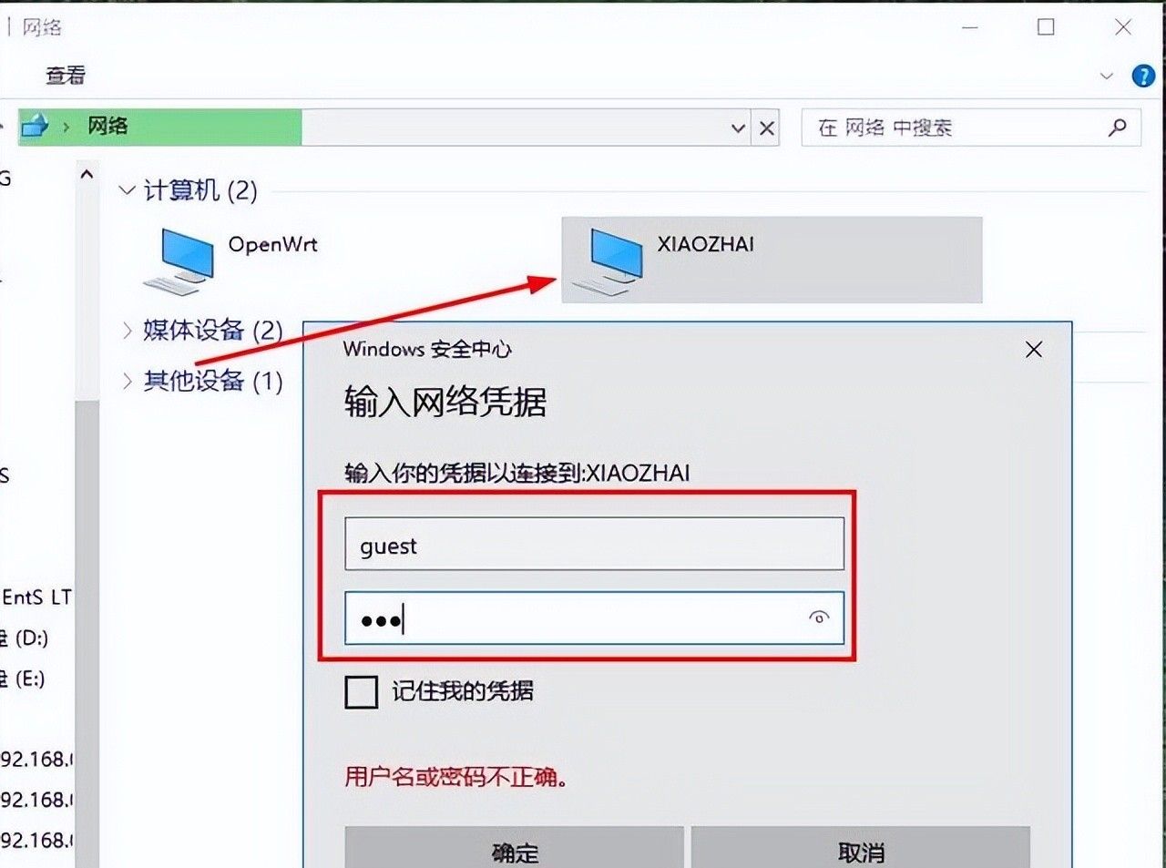Click the X stop-refresh button beside address bar
Image resolution: width=1166 pixels, height=868 pixels.
point(767,128)
